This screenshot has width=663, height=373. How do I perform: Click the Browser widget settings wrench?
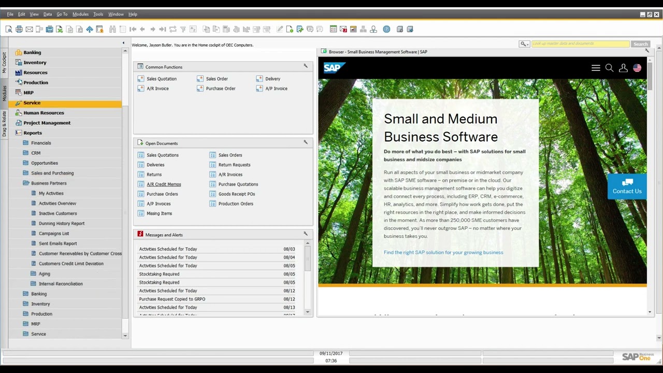coord(646,51)
